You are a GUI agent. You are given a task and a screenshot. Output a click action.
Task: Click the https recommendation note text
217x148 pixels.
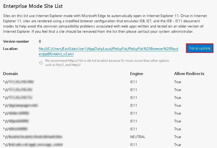107,62
